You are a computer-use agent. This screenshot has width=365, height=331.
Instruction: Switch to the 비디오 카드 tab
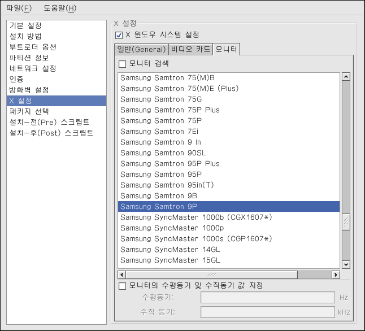[190, 50]
